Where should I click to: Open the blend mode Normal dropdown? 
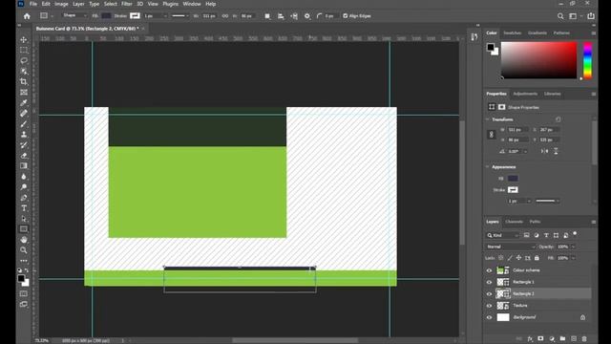click(511, 247)
